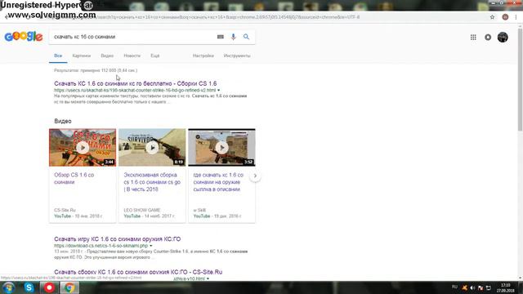Image resolution: width=523 pixels, height=294 pixels.
Task: Expand dropdown arrow beside usecs.ru result URL
Action: [219, 91]
